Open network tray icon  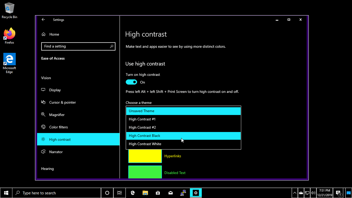point(307,193)
